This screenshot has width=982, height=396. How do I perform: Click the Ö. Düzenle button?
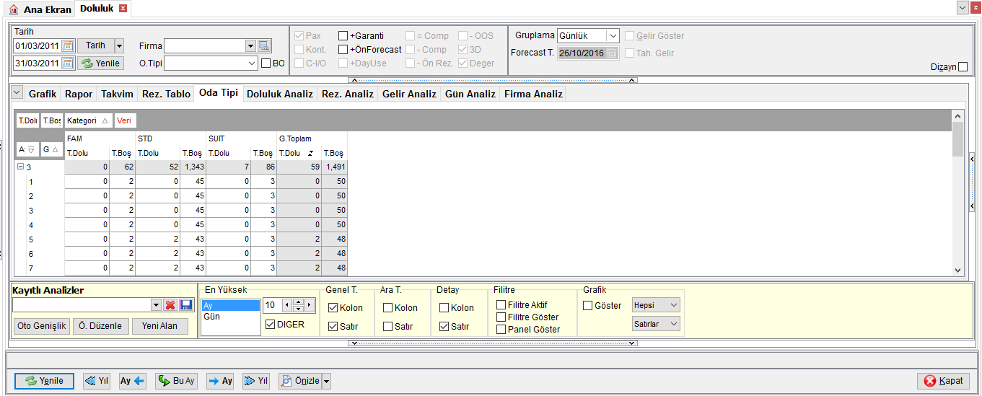[x=101, y=326]
